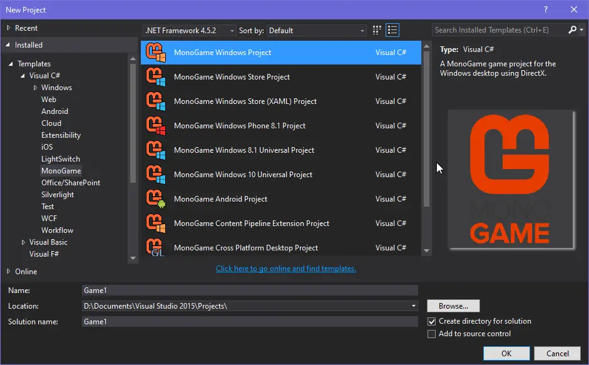Select the LightSwitch template category

coord(61,158)
